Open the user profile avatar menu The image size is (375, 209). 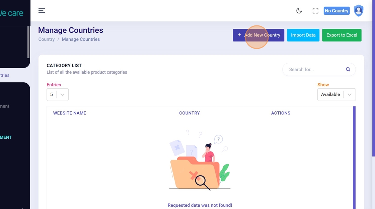click(x=359, y=11)
